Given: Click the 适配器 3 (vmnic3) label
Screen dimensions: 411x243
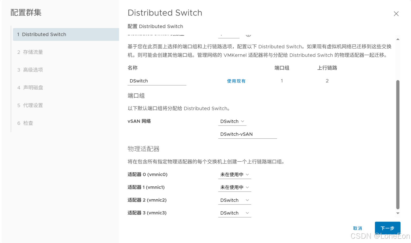Looking at the screenshot, I should pos(147,213).
